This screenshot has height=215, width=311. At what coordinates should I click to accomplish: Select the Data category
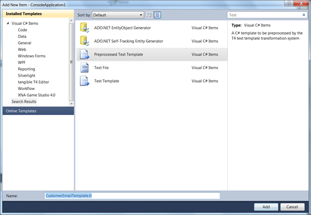click(x=22, y=37)
